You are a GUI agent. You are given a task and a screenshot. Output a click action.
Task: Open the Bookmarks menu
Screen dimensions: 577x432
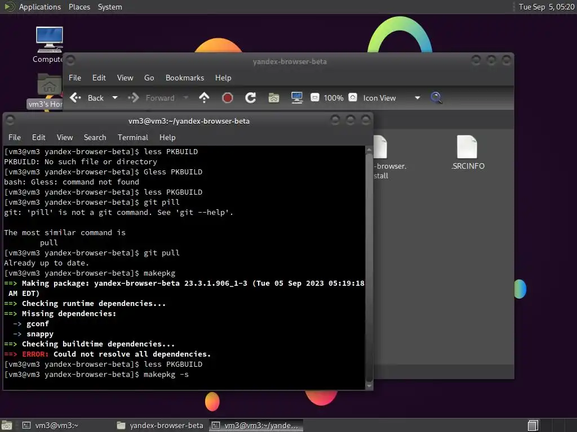(185, 78)
